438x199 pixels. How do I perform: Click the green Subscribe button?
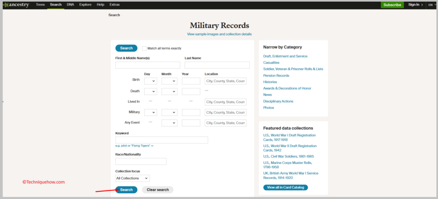point(392,5)
